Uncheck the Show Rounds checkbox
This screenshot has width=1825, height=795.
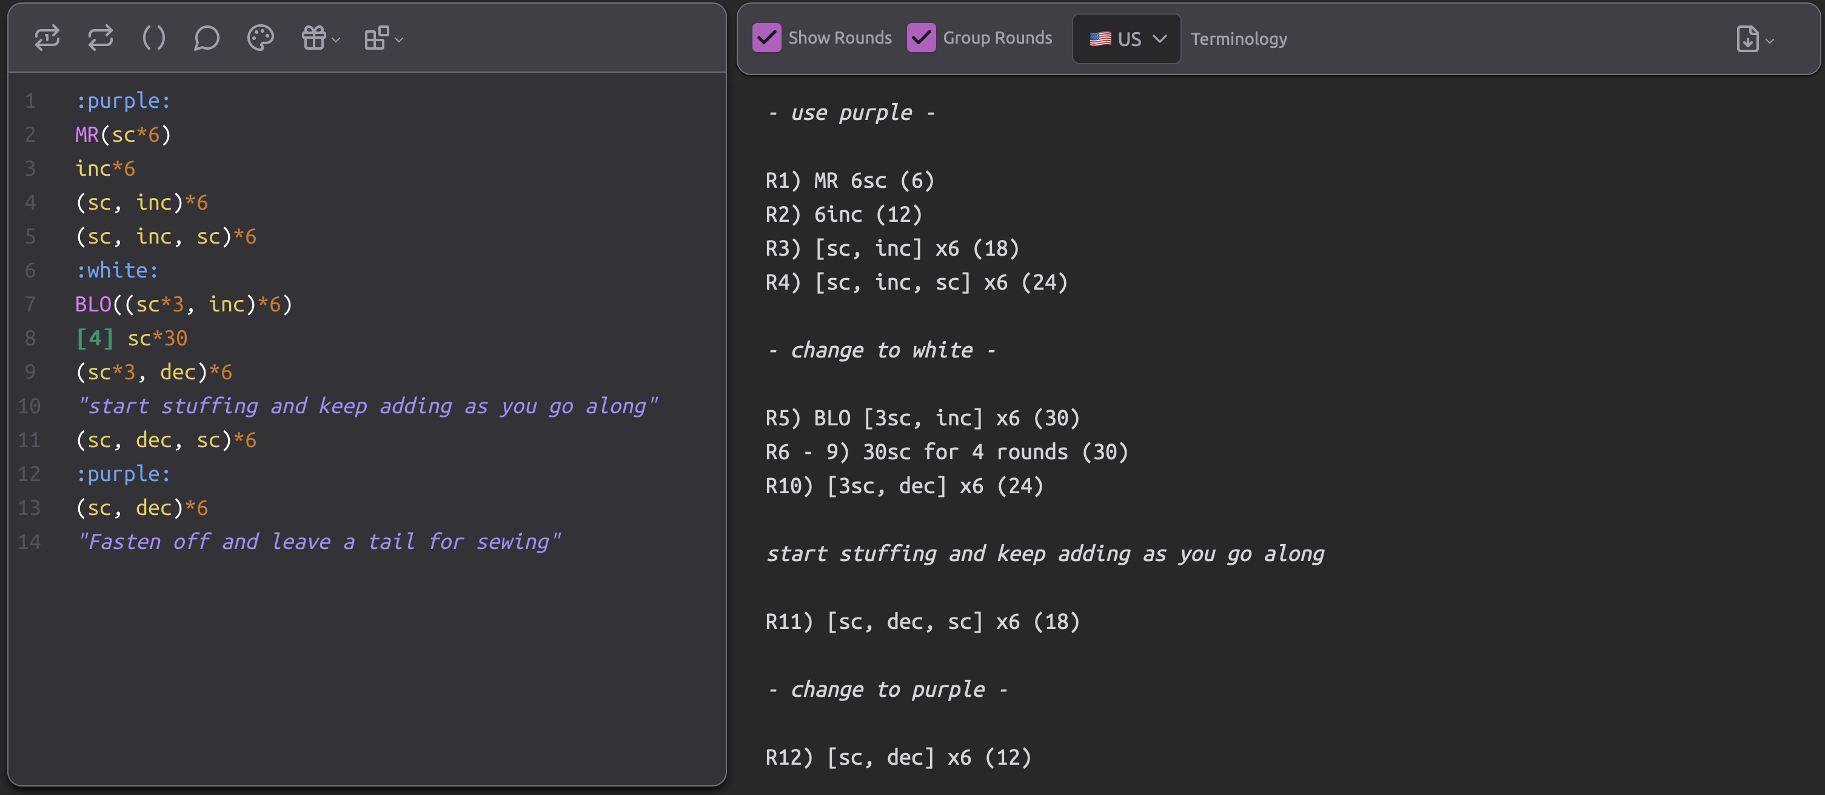pyautogui.click(x=767, y=38)
